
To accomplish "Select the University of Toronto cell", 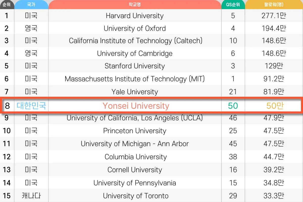I will coord(136,196).
